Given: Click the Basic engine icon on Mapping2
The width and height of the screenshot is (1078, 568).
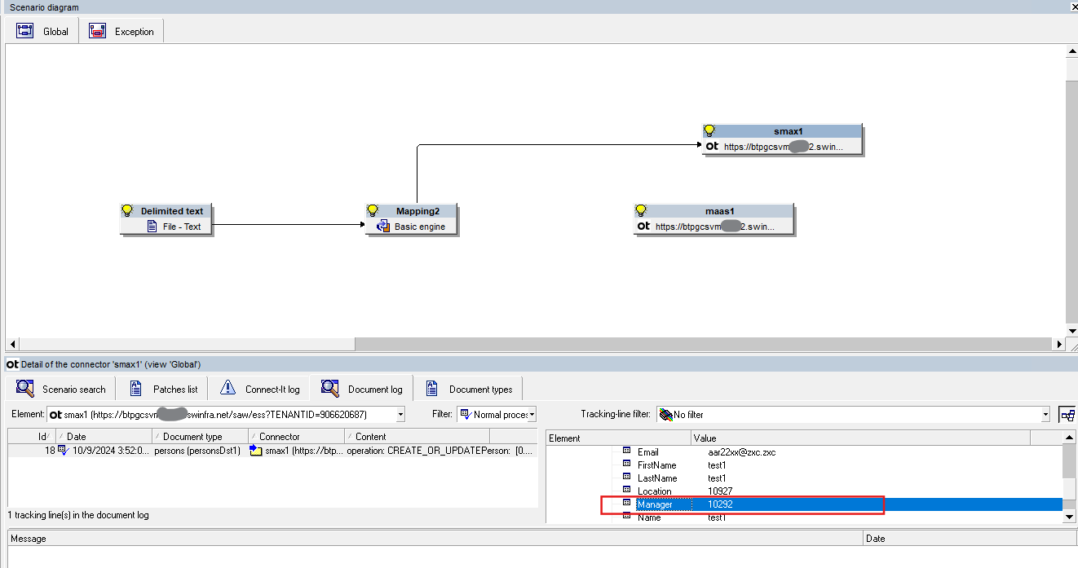Looking at the screenshot, I should click(x=382, y=227).
